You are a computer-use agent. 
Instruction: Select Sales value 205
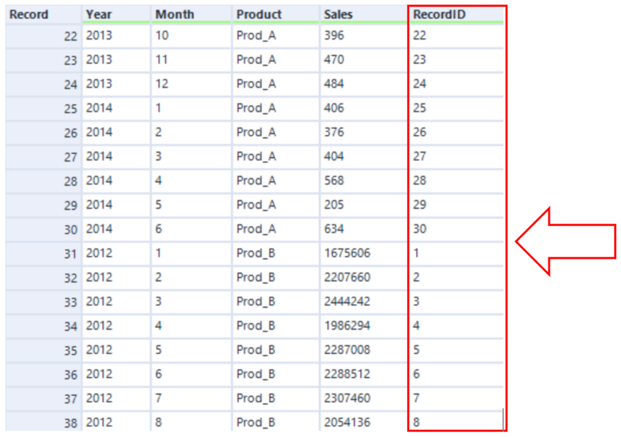(364, 205)
